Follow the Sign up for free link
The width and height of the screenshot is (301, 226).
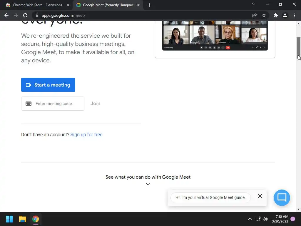(x=86, y=134)
